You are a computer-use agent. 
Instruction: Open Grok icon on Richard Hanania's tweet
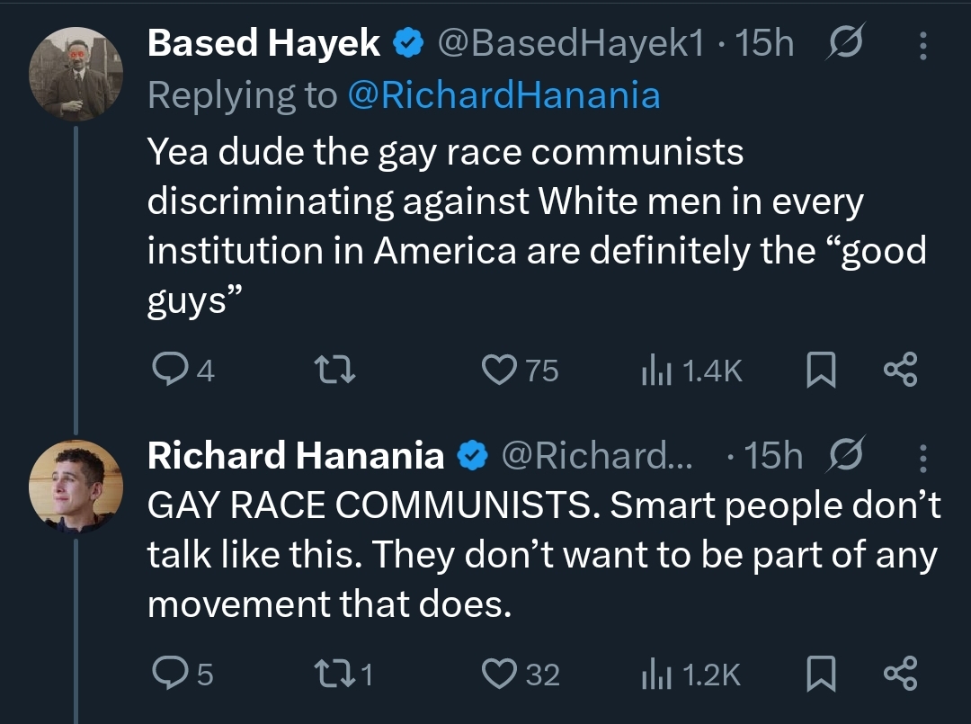(x=845, y=457)
